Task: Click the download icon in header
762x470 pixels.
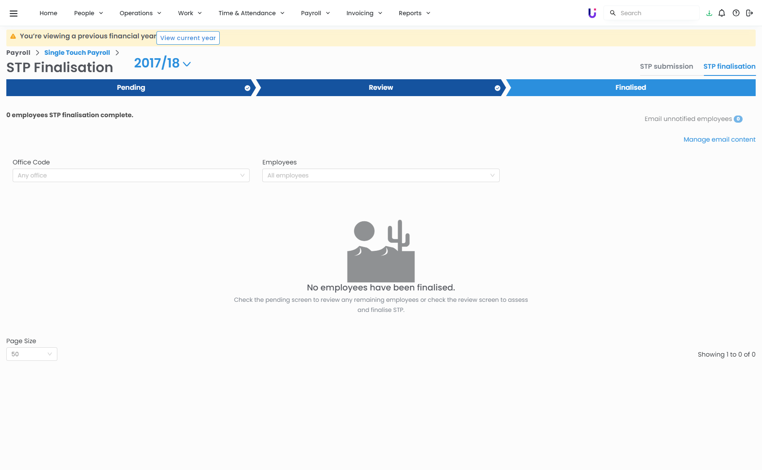Action: [x=709, y=13]
